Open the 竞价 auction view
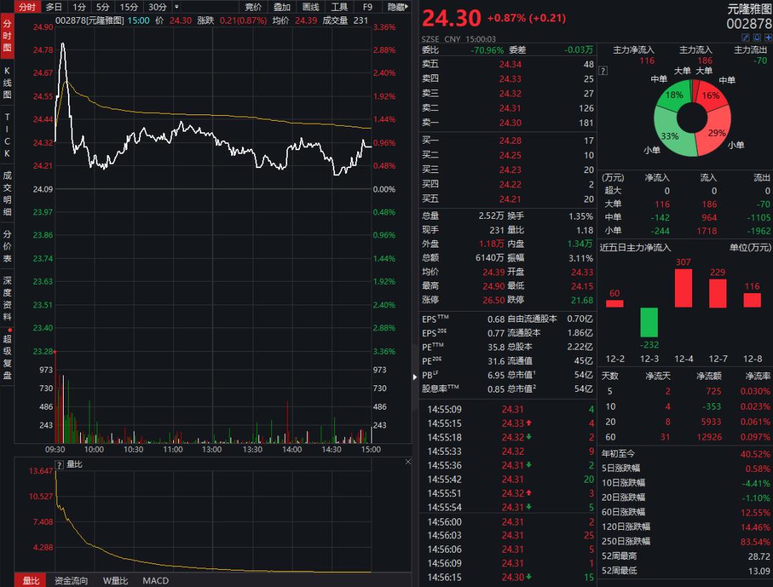Viewport: 773px width, 587px height. coord(253,7)
